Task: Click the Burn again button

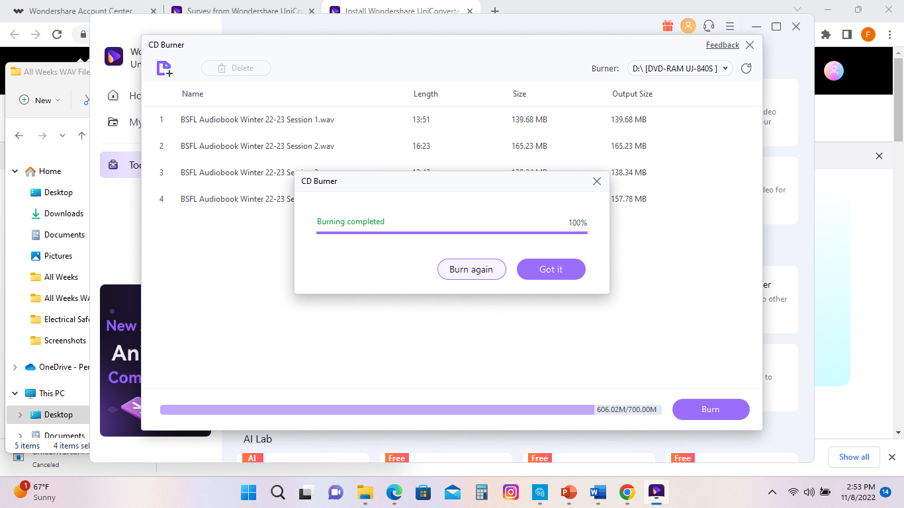Action: [x=471, y=269]
